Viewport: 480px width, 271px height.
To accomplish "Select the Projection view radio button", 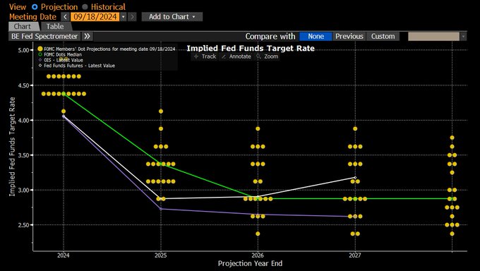I will pos(35,7).
